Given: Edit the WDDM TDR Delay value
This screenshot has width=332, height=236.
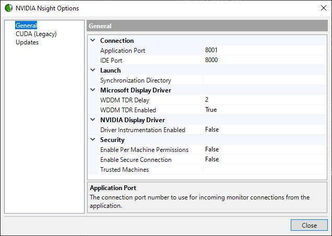Looking at the screenshot, I should [265, 100].
